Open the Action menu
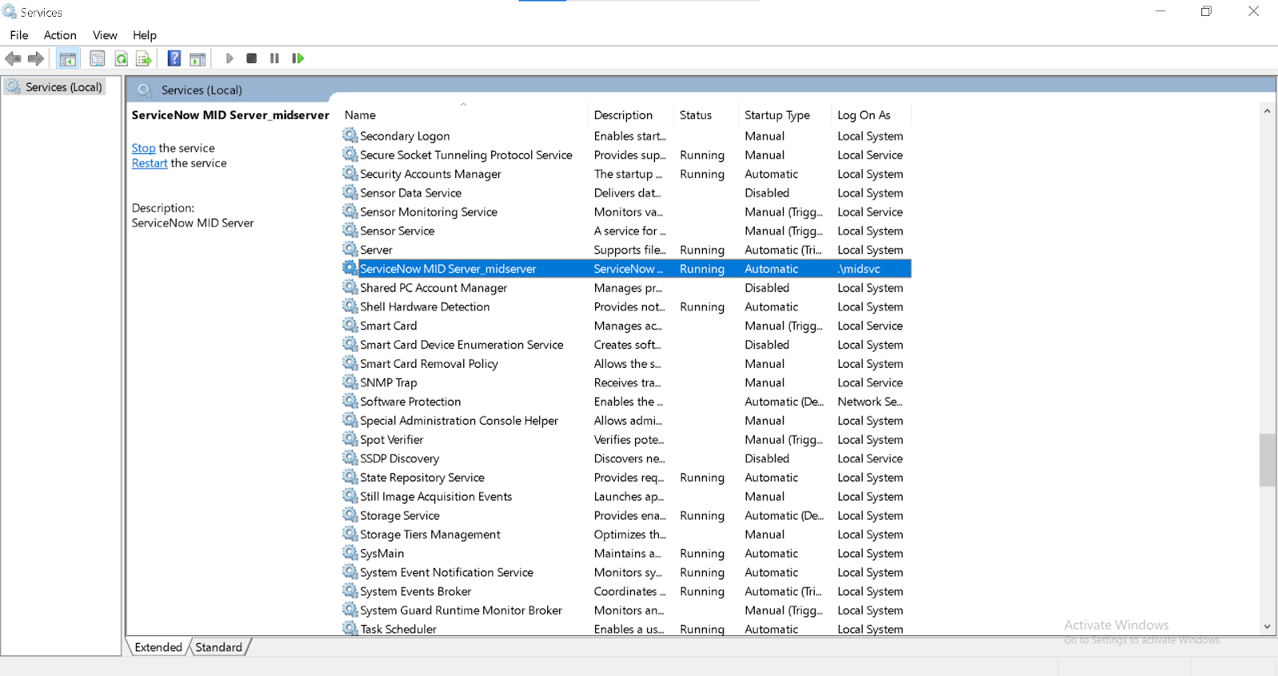This screenshot has width=1278, height=676. click(x=60, y=35)
